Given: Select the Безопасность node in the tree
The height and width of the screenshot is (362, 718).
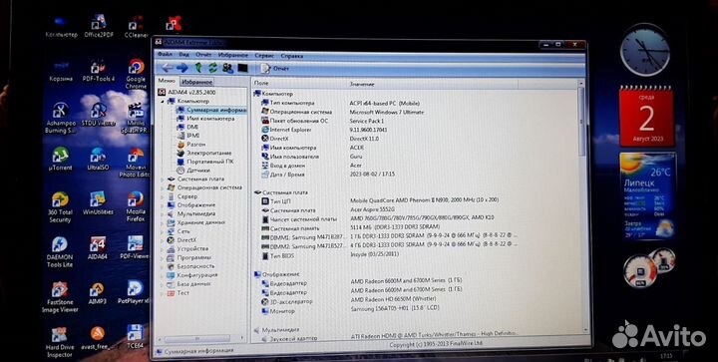Looking at the screenshot, I should 190,266.
